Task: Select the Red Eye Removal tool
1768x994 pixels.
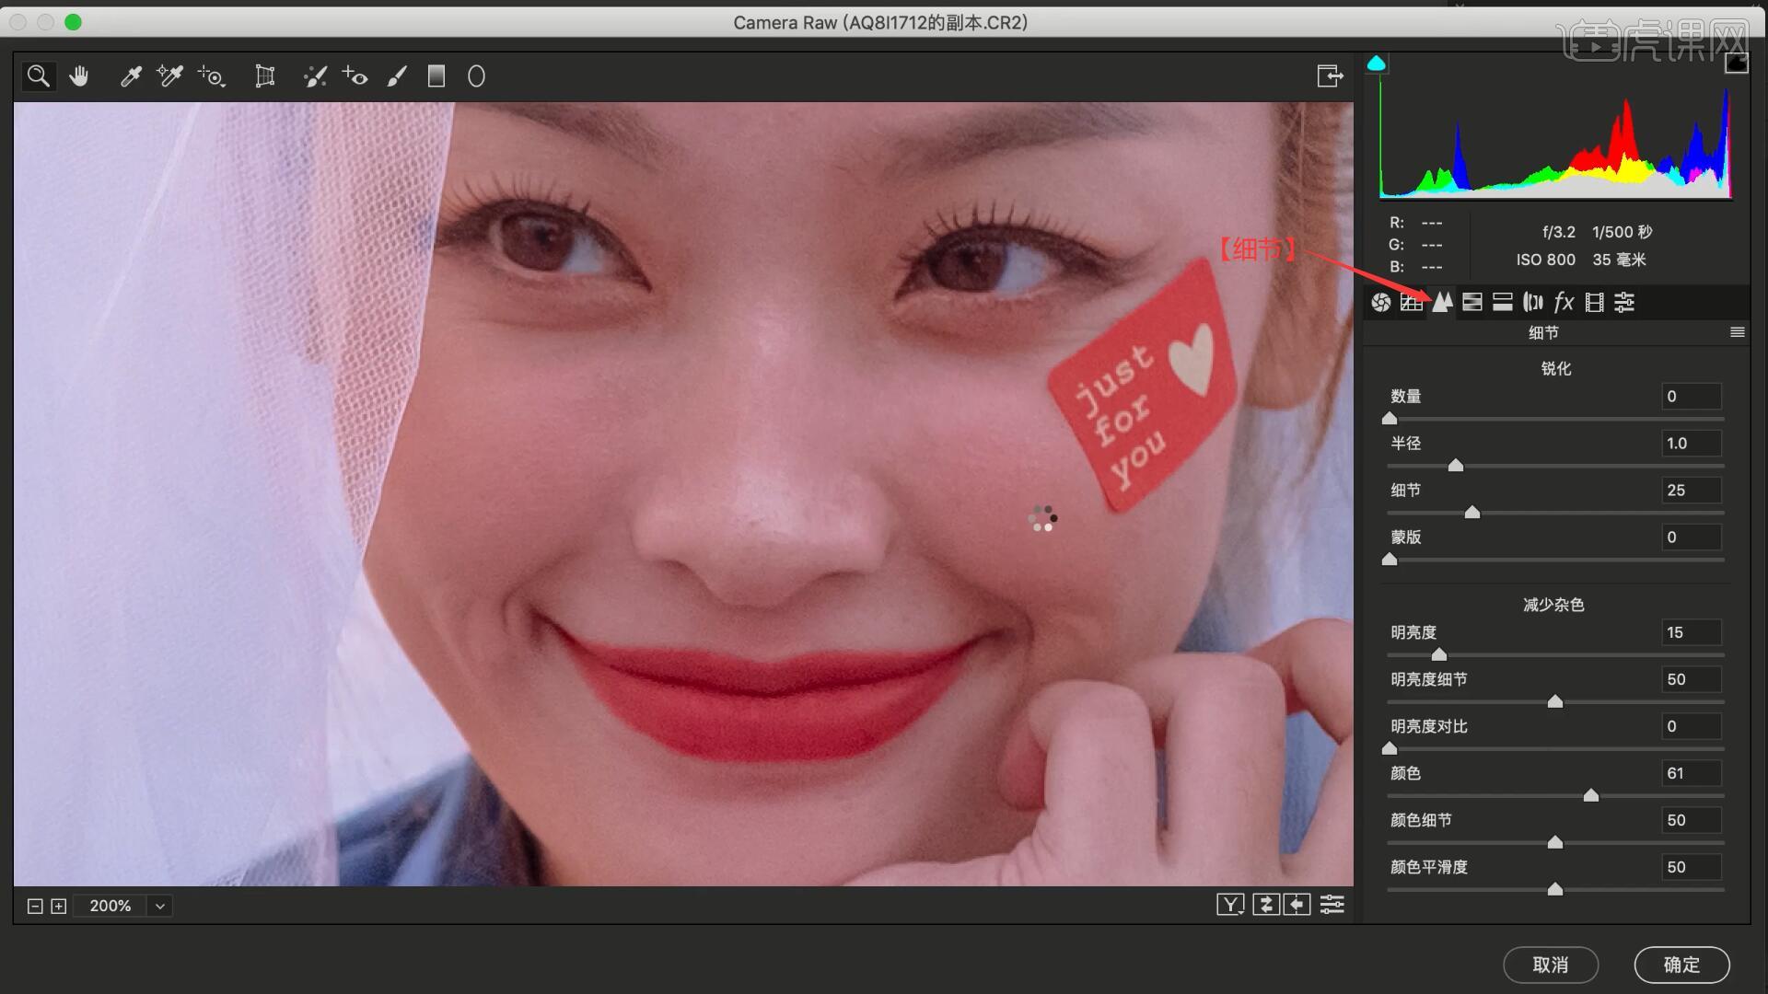Action: pyautogui.click(x=355, y=76)
